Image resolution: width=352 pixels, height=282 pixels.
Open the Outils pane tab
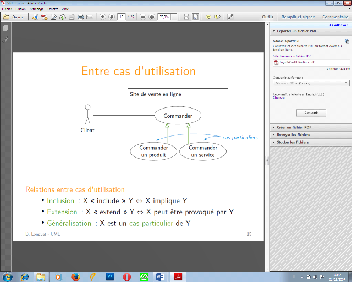click(x=268, y=17)
